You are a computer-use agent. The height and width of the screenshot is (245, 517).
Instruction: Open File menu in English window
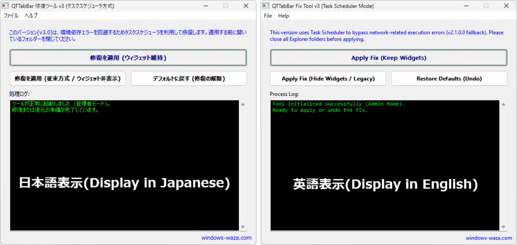click(268, 16)
